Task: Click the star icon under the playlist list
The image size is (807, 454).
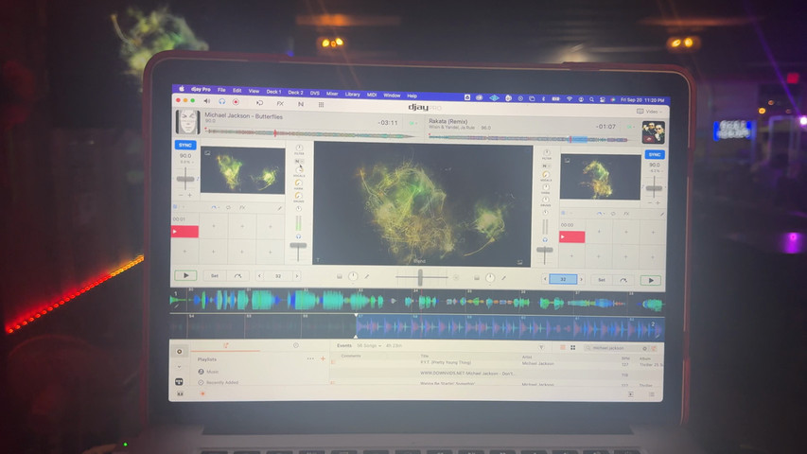Action: click(202, 393)
